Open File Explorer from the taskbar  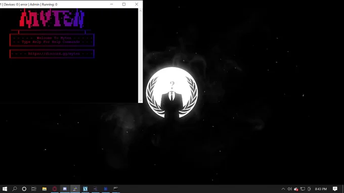click(45, 189)
